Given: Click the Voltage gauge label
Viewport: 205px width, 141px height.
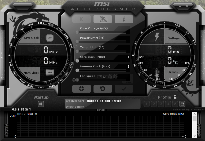Looking at the screenshot, I should click(x=174, y=38).
